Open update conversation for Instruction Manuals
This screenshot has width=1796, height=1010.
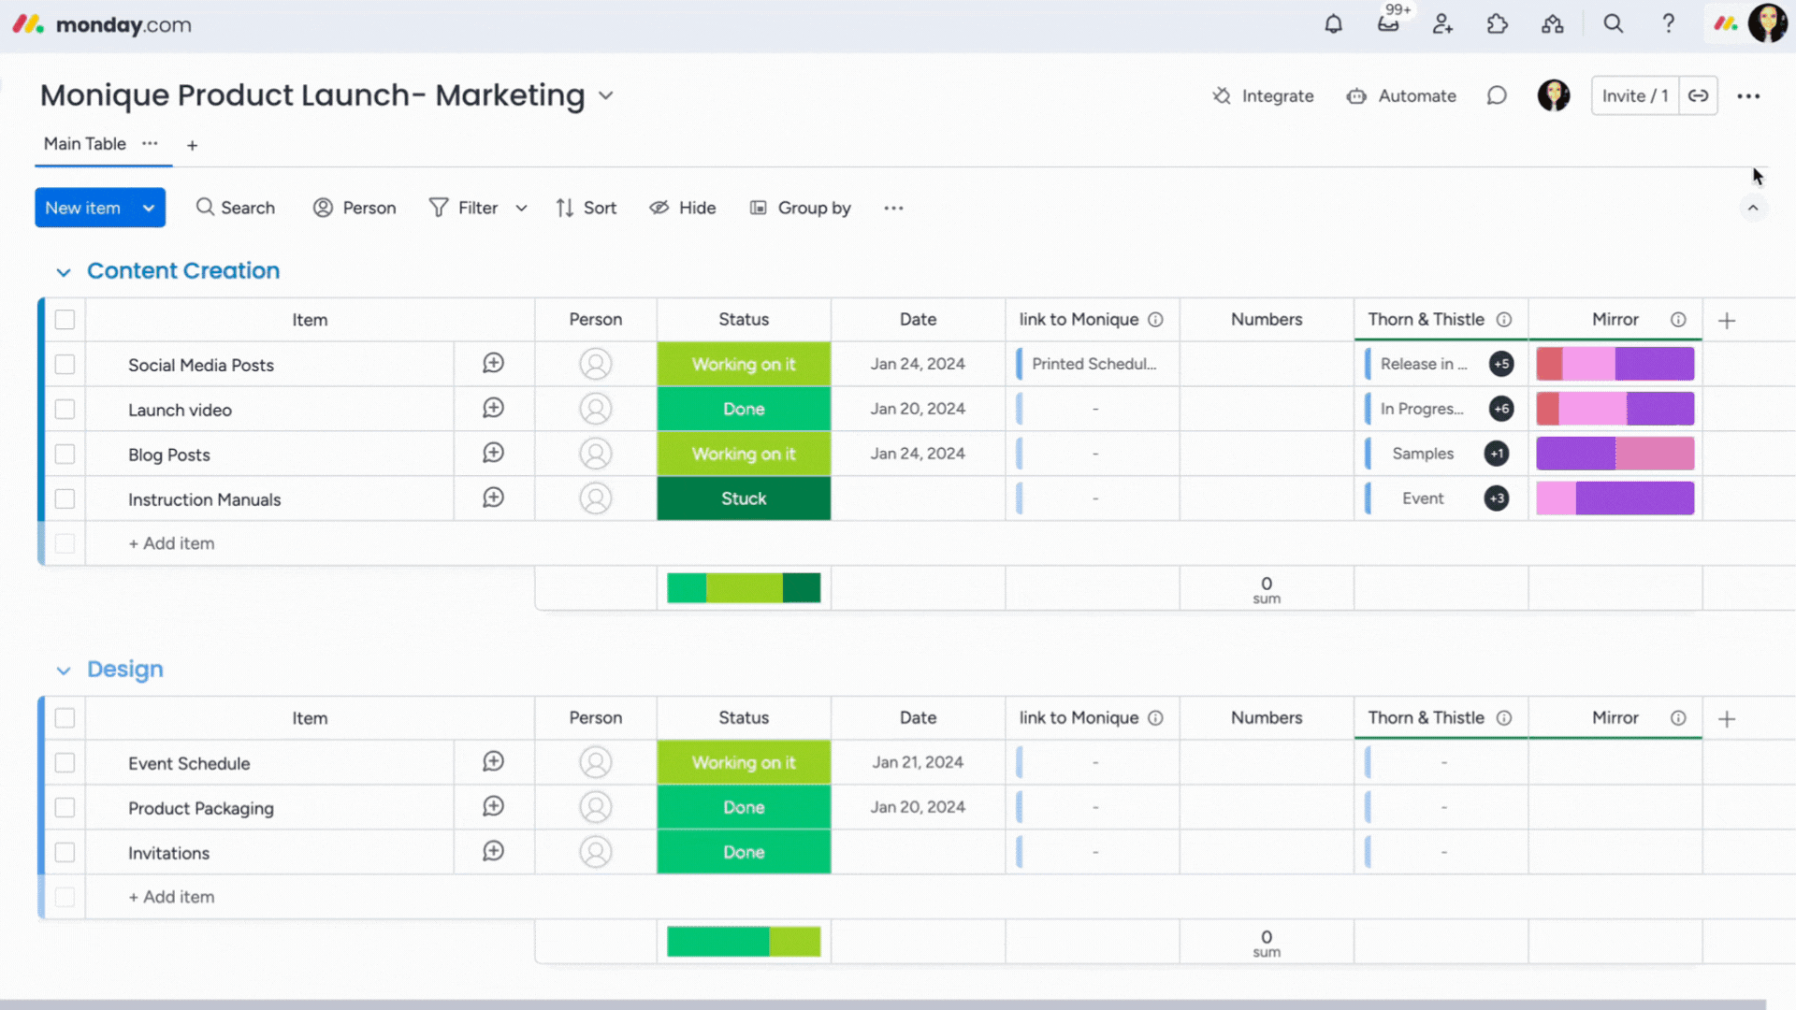pos(493,498)
